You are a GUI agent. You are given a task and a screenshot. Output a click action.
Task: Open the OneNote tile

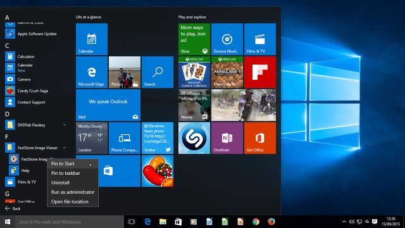227,138
